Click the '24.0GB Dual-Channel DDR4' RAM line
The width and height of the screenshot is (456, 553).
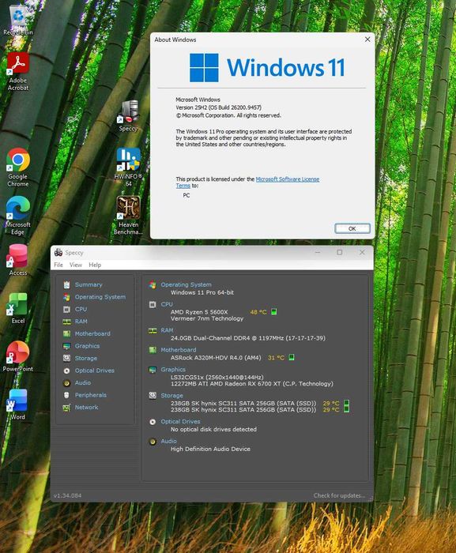click(248, 338)
